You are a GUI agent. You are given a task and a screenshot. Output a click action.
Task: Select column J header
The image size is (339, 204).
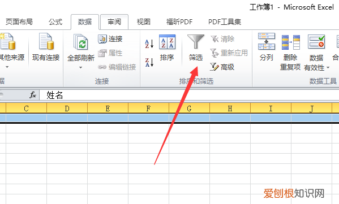pyautogui.click(x=311, y=108)
